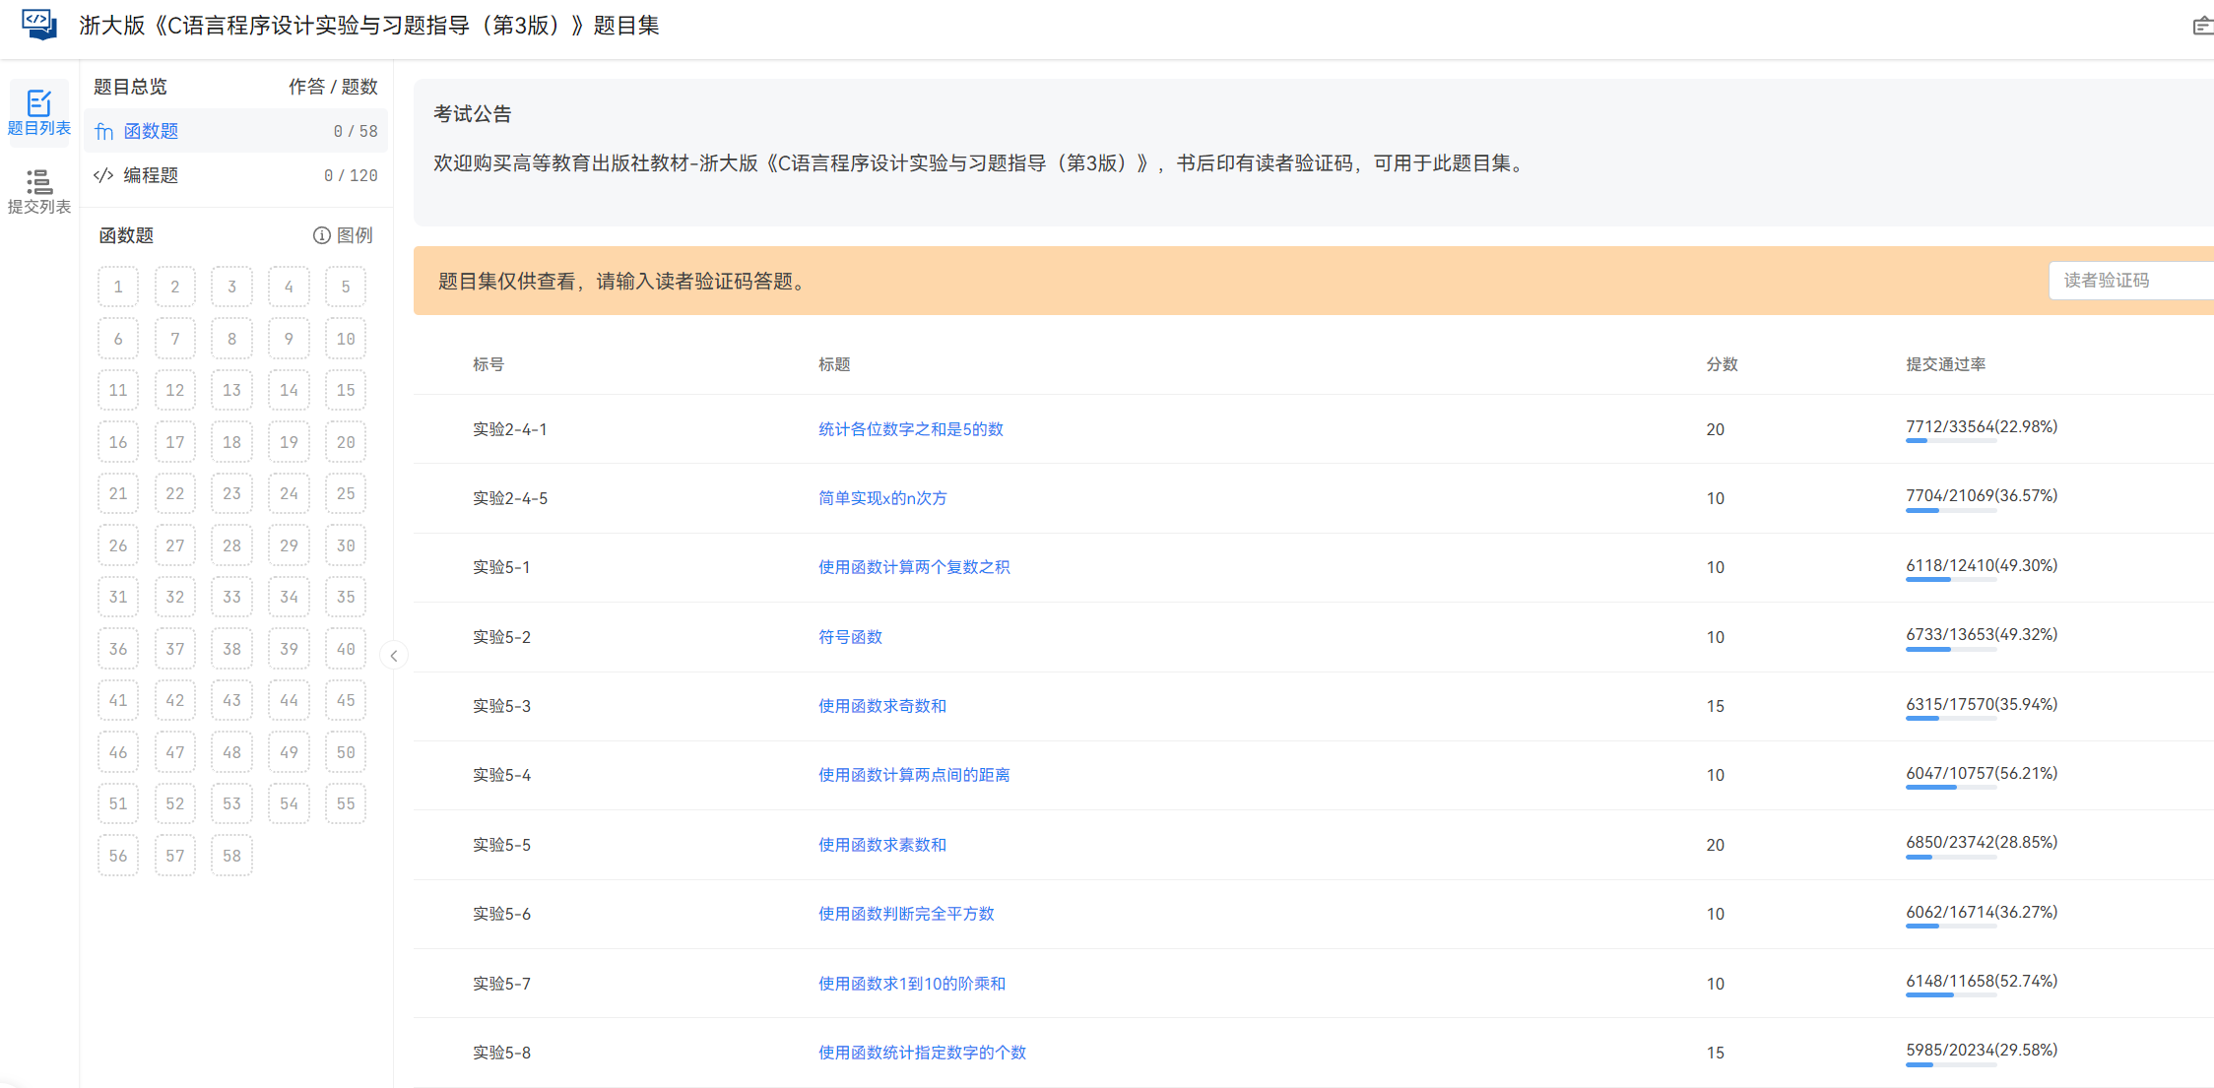This screenshot has height=1088, width=2214.
Task: Click the </> 编程题 code icon
Action: point(102,175)
